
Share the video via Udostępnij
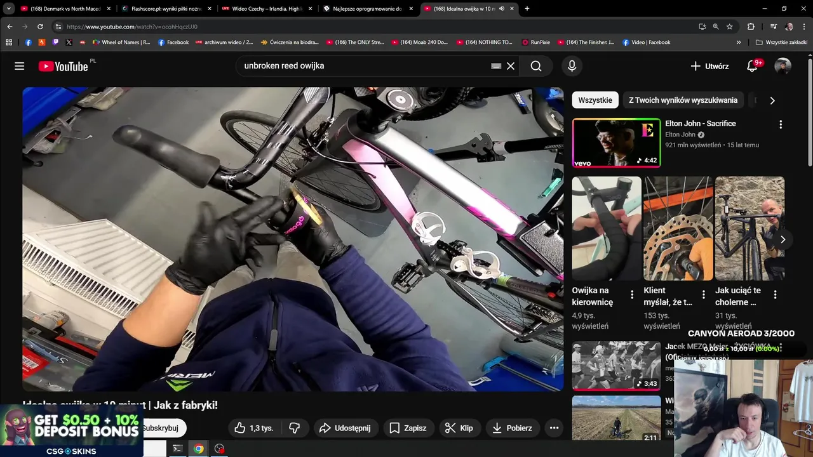point(345,428)
